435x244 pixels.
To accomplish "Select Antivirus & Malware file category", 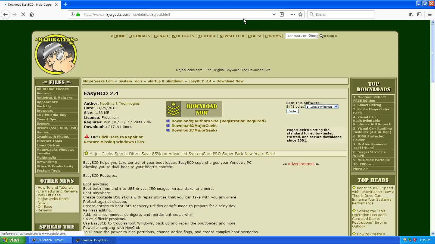I will point(55,98).
